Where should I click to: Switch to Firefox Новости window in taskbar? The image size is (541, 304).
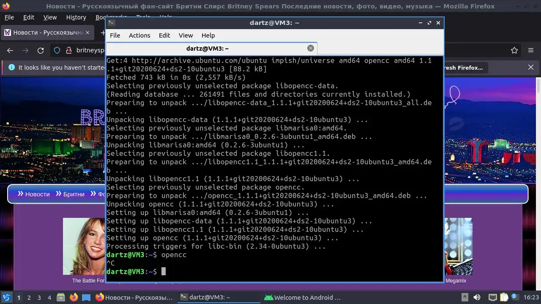click(134, 297)
